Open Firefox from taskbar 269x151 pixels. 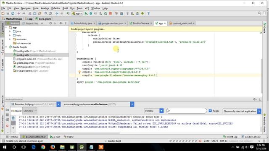53,147
